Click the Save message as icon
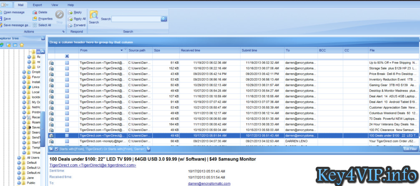The height and width of the screenshot is (186, 420). 1,25
